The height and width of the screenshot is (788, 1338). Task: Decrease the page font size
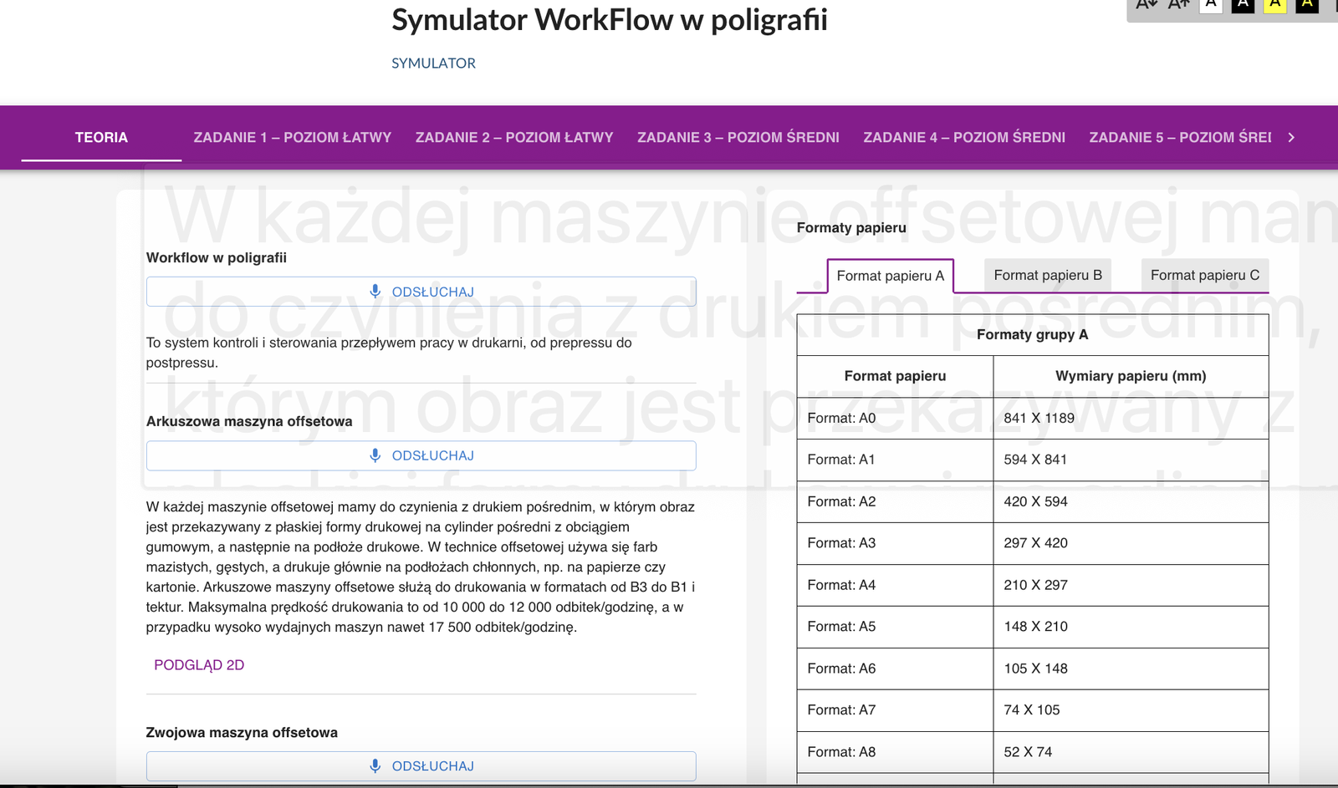click(x=1146, y=5)
